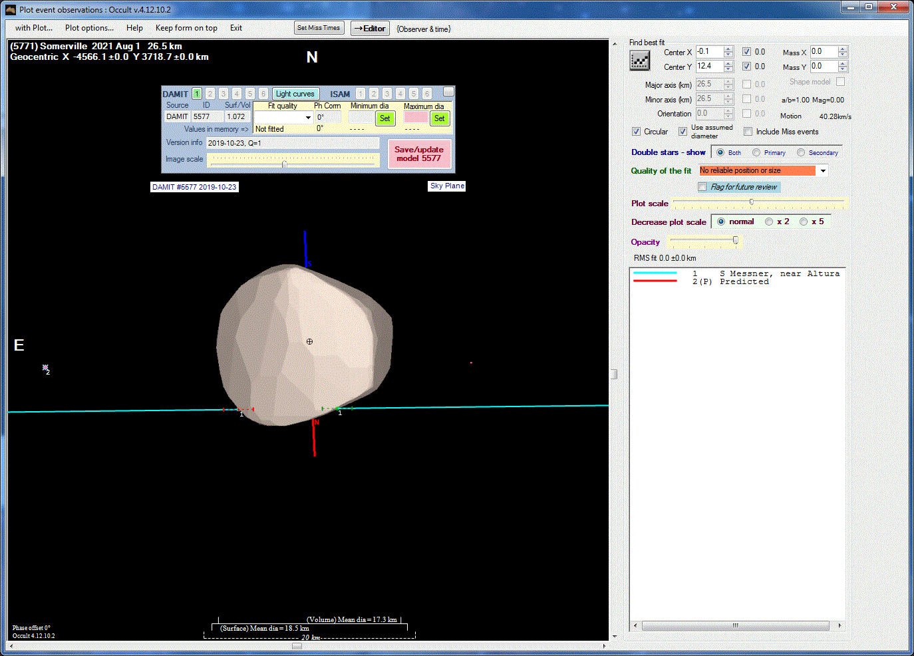Expand the Fit quality combo box
Image resolution: width=914 pixels, height=656 pixels.
click(308, 118)
